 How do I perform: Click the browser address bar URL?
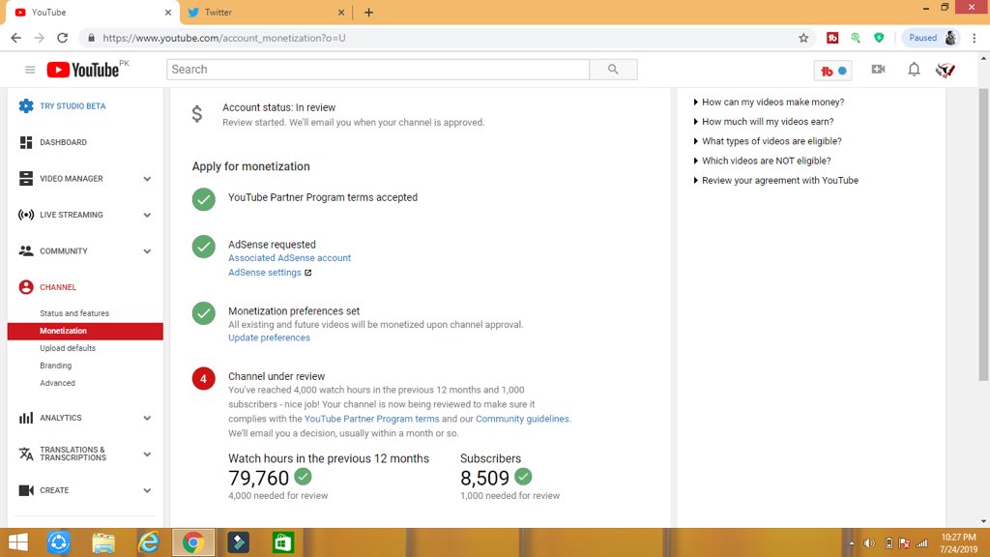point(224,38)
